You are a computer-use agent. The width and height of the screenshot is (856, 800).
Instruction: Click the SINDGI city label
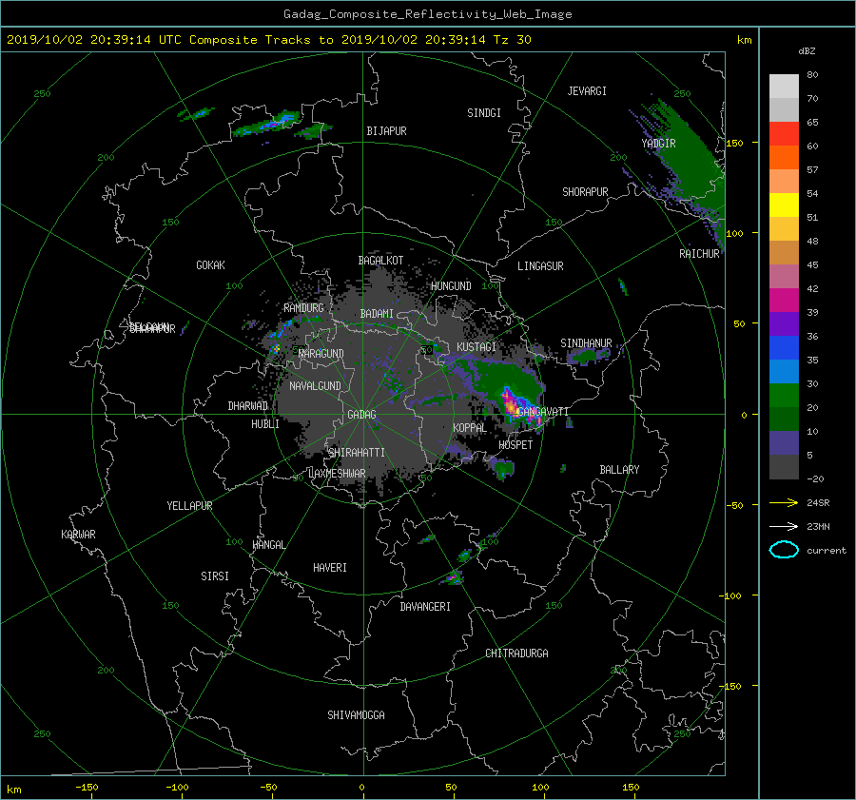point(484,113)
